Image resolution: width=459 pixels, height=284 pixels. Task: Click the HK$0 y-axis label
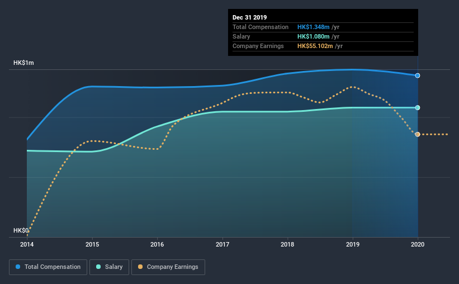(x=21, y=230)
